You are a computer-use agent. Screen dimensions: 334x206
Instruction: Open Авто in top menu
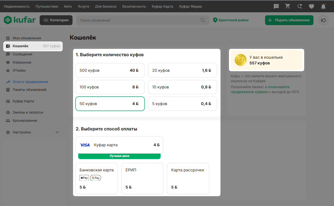[x=68, y=6]
